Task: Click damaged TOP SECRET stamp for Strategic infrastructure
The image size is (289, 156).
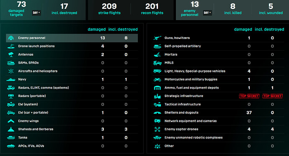Action: [x=249, y=96]
